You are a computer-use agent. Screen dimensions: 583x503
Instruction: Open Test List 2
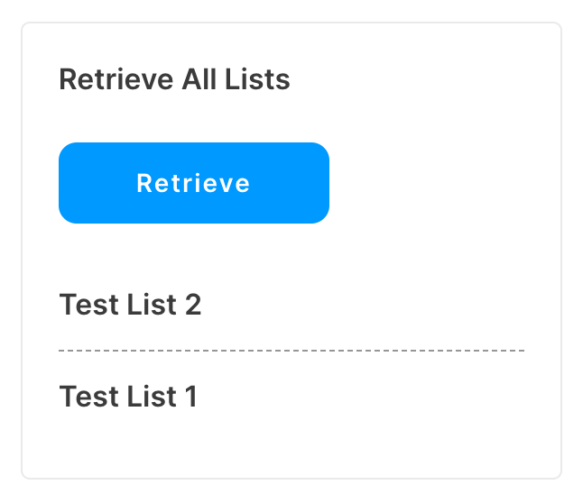pos(130,305)
